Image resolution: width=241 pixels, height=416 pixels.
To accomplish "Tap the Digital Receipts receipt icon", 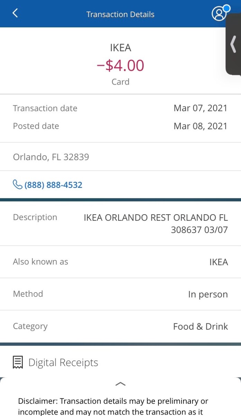I will point(18,362).
